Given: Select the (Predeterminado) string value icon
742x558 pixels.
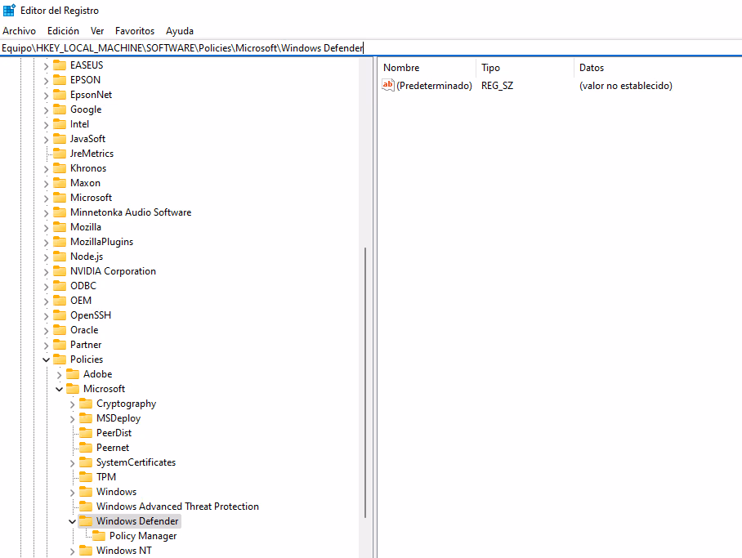Looking at the screenshot, I should click(x=388, y=85).
